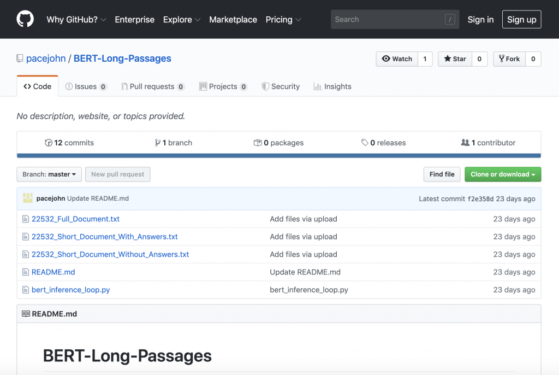Switch to the Issues tab
This screenshot has width=559, height=375.
coord(86,86)
